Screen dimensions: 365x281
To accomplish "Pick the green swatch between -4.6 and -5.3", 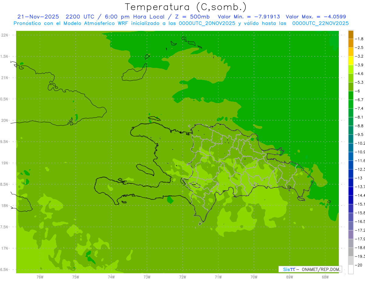I will click(351, 78).
